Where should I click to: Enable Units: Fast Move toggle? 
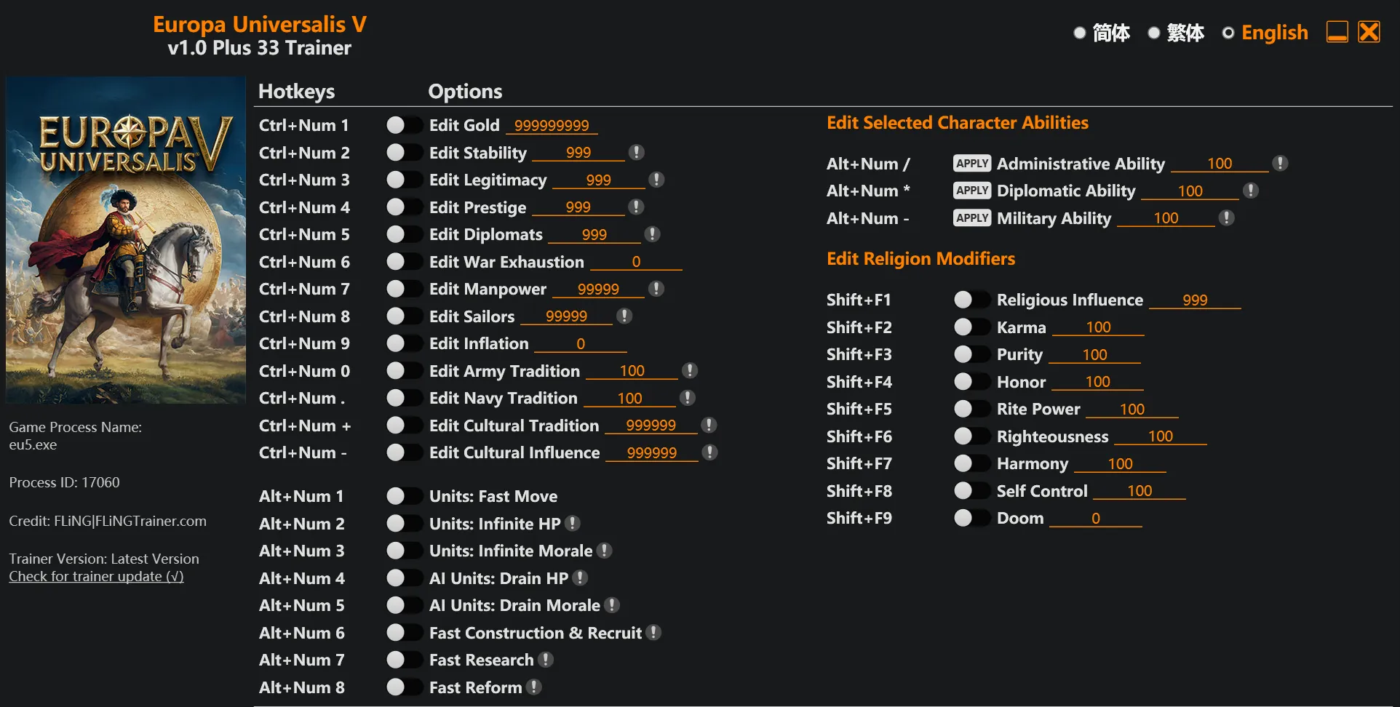(404, 496)
